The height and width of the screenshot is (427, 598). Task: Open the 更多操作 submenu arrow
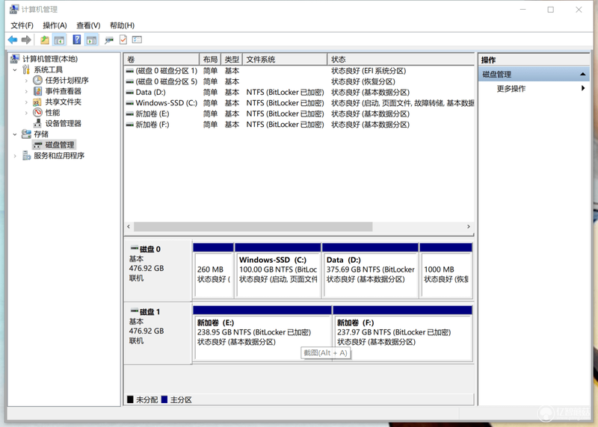(x=583, y=88)
